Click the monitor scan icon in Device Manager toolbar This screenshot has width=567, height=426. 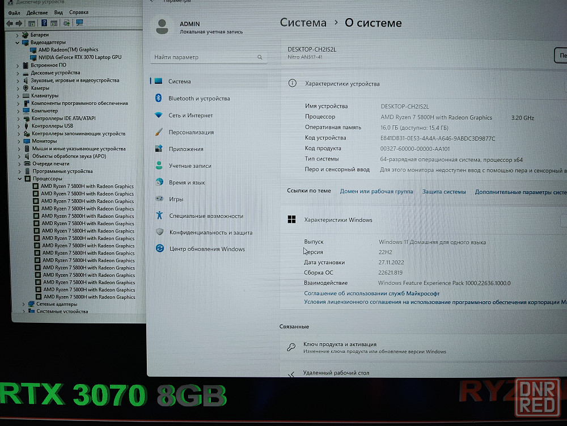(79, 23)
